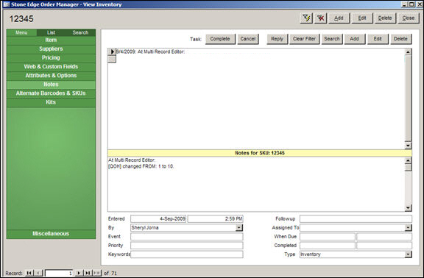The image size is (424, 278).
Task: Click the Completed date field
Action: [x=328, y=246]
